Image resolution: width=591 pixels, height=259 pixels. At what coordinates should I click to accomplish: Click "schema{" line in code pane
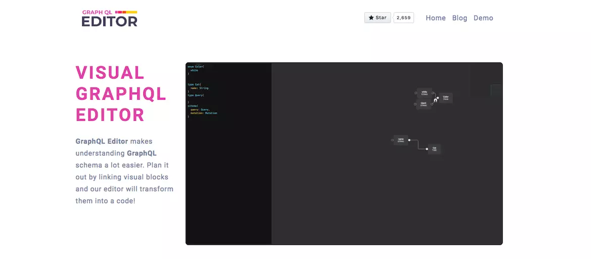193,106
